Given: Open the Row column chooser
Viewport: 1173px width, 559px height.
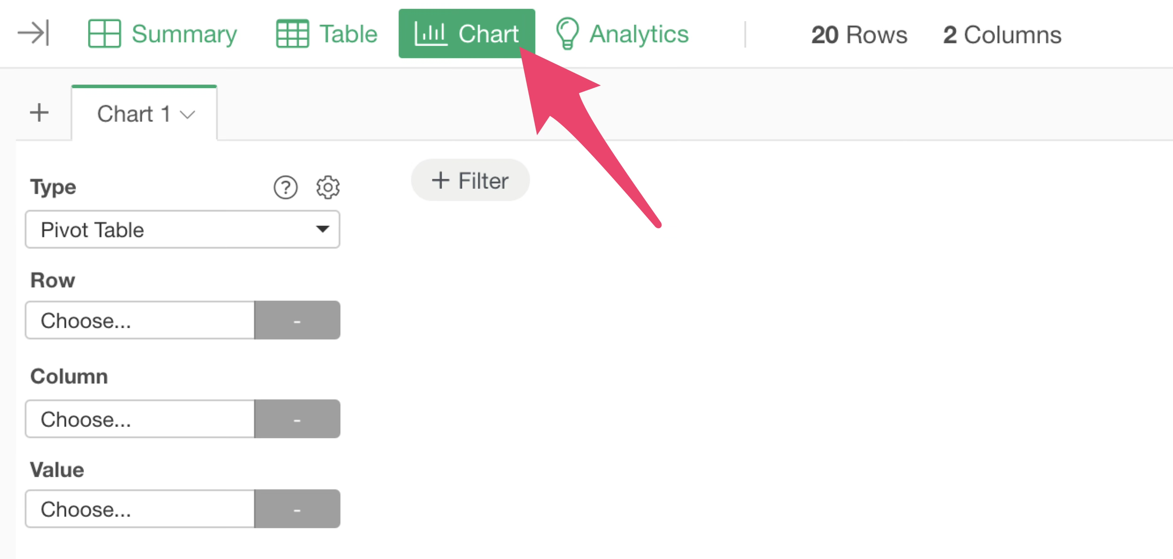Looking at the screenshot, I should tap(140, 320).
